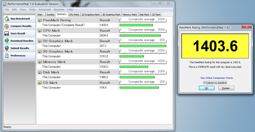The width and height of the screenshot is (255, 132).
Task: Click the Disk Mark green result bar
Action: tap(137, 77)
